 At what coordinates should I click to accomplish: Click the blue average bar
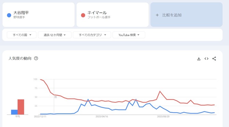pyautogui.click(x=14, y=112)
